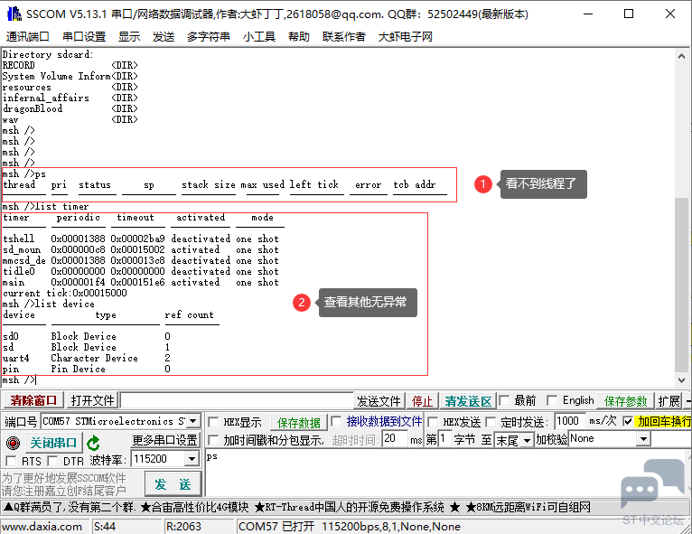
Task: Click the 超时时间 20 ms field
Action: point(395,438)
